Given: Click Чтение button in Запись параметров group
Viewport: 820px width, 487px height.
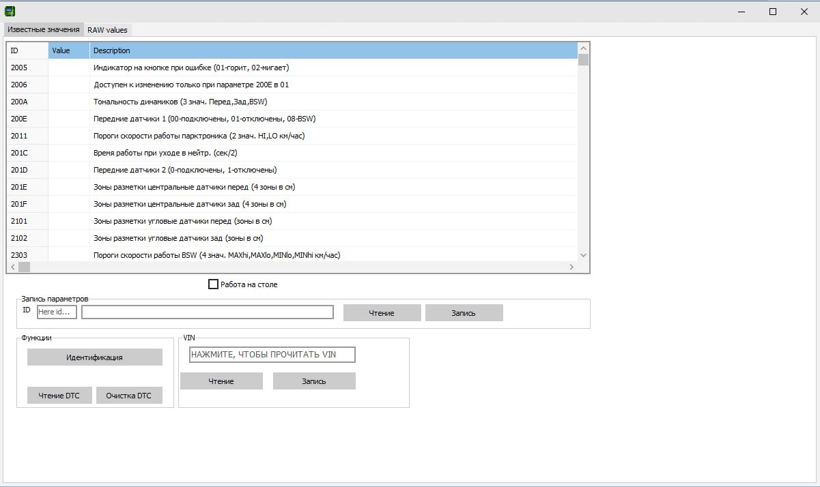Looking at the screenshot, I should [x=382, y=313].
